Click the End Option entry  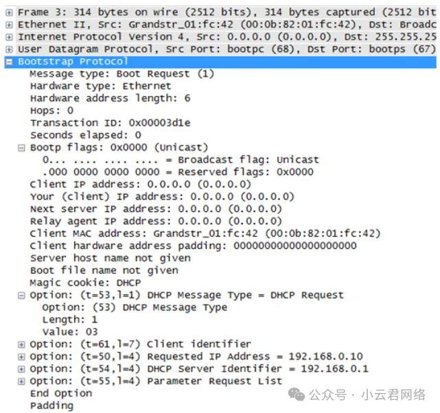coord(61,393)
